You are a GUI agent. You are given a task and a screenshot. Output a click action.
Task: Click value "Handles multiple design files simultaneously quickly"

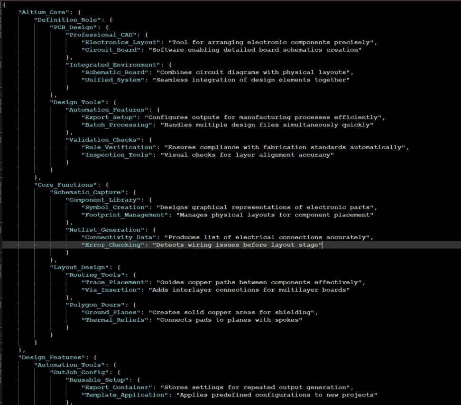(x=267, y=125)
